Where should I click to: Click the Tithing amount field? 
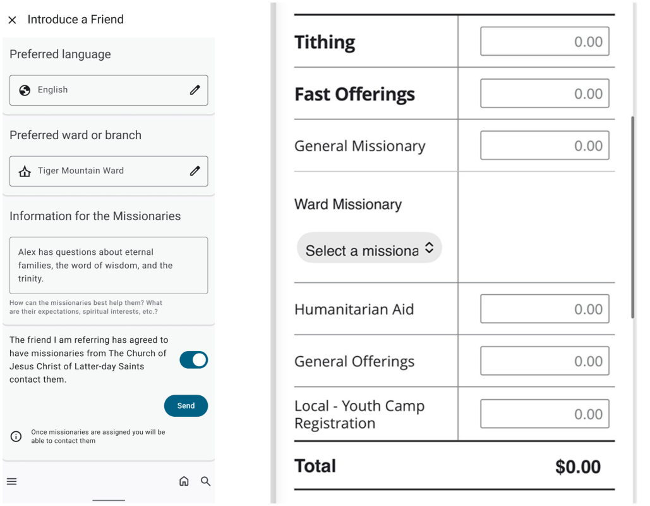pos(545,42)
